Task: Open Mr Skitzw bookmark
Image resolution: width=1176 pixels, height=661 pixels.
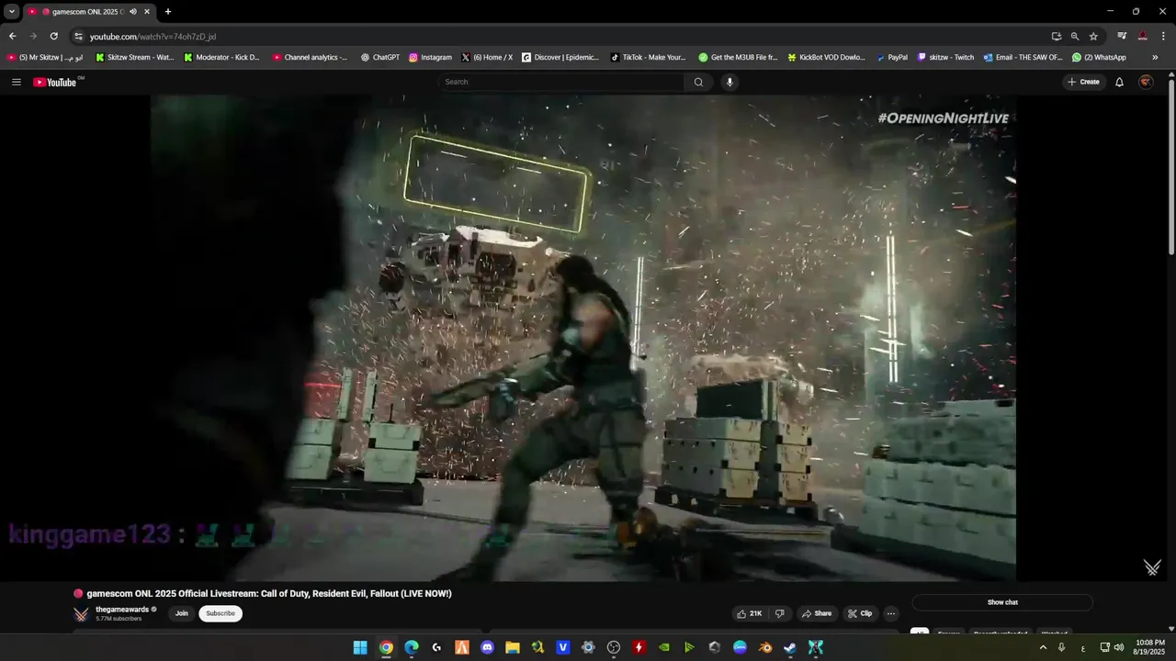Action: coord(45,57)
